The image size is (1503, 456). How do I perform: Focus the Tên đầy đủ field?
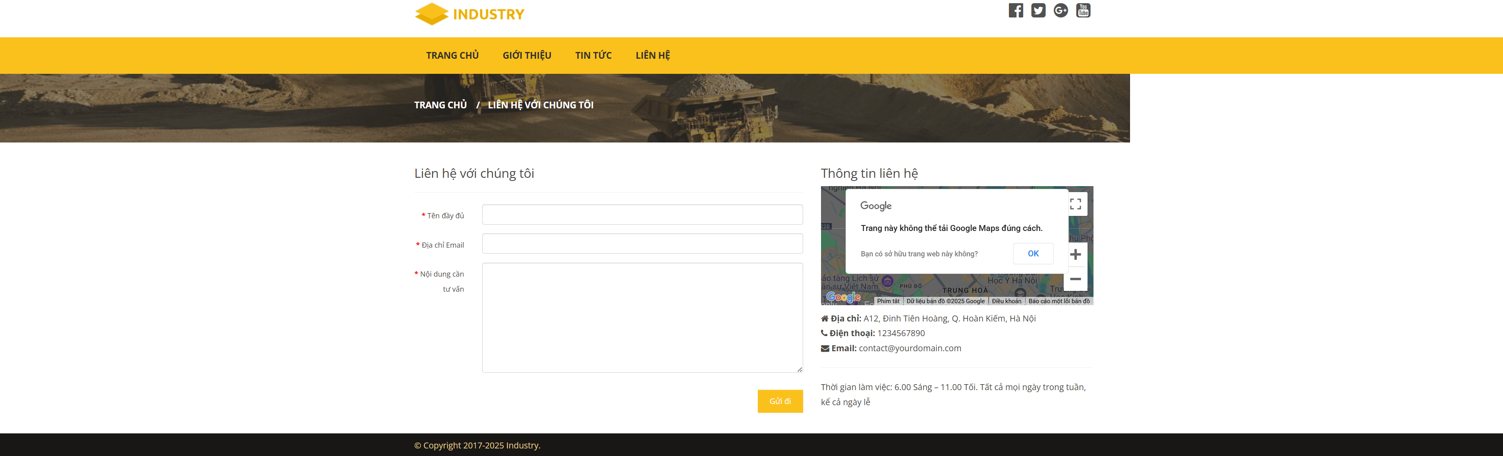coord(642,215)
